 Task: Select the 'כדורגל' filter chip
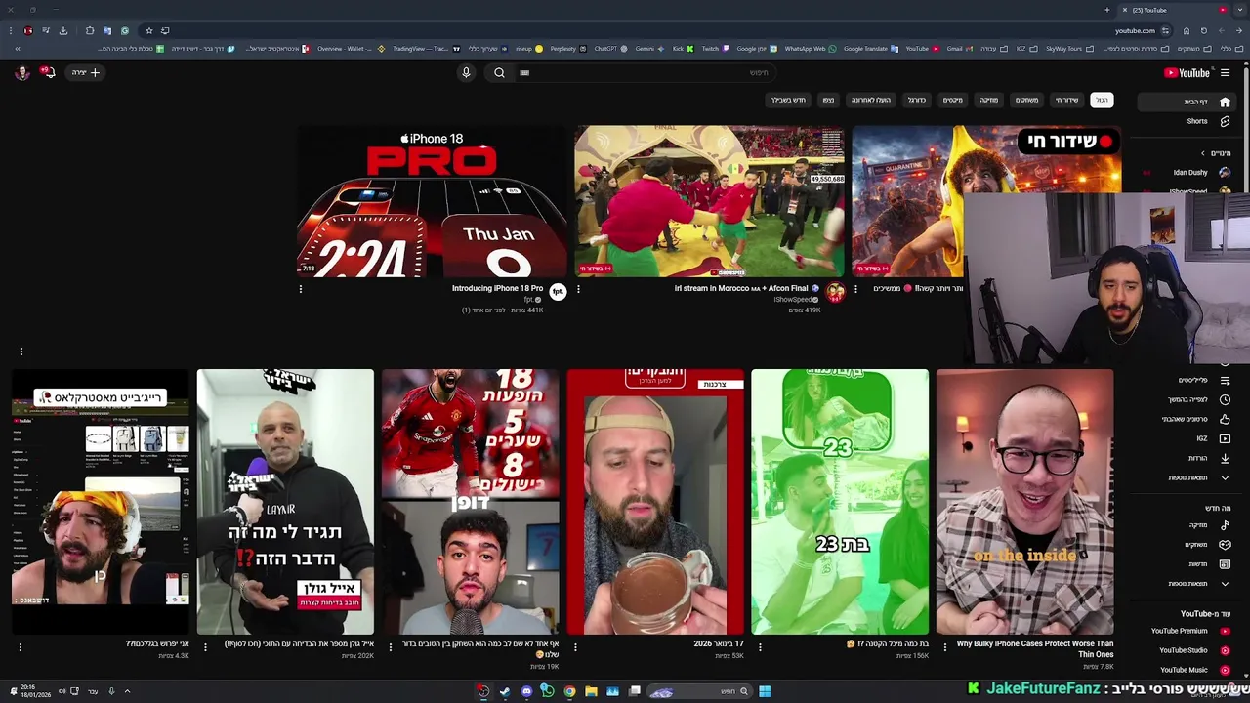coord(916,100)
